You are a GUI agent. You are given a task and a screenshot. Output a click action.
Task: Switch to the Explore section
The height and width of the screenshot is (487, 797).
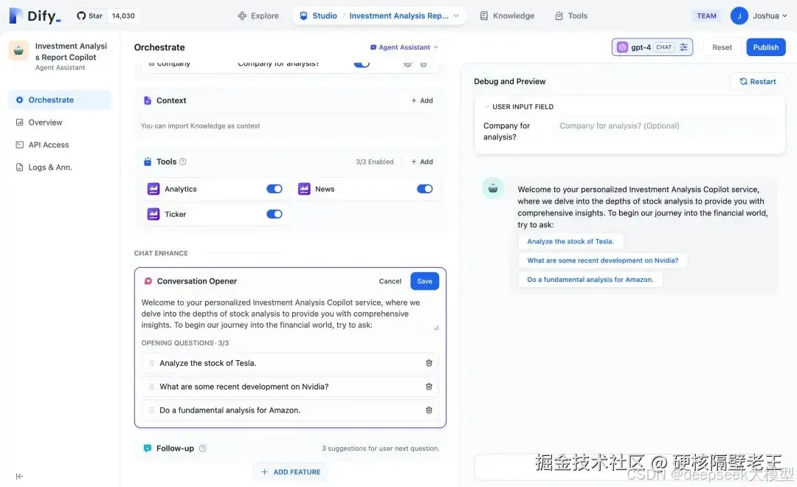(x=258, y=15)
